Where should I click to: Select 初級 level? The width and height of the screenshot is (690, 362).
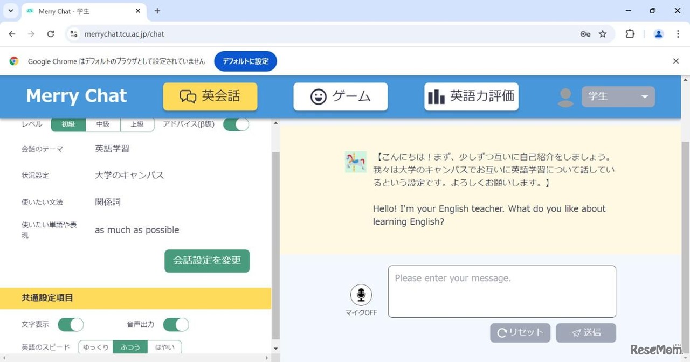coord(68,124)
